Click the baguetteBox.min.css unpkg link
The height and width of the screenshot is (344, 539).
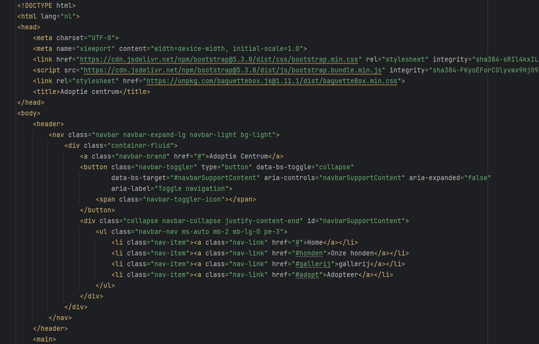(272, 81)
